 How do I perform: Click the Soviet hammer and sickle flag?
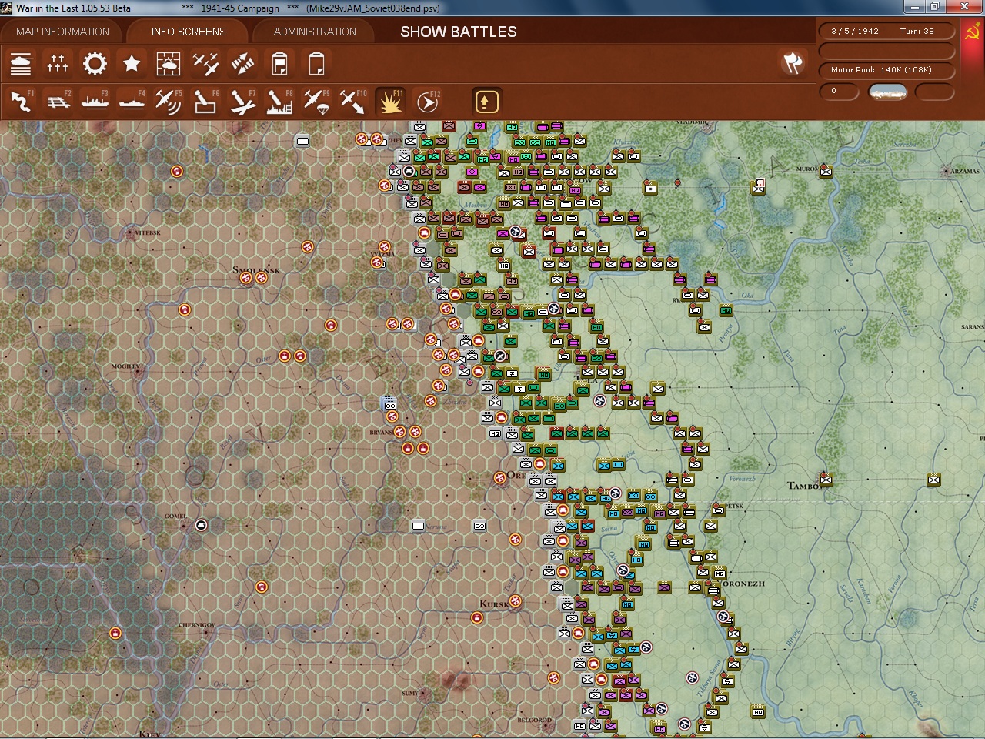[x=973, y=32]
